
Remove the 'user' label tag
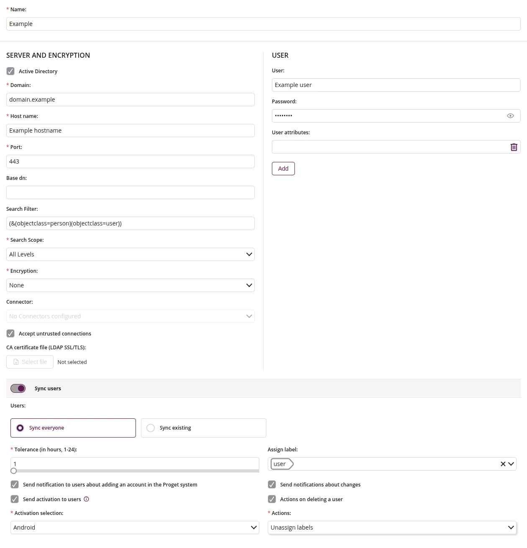click(282, 464)
